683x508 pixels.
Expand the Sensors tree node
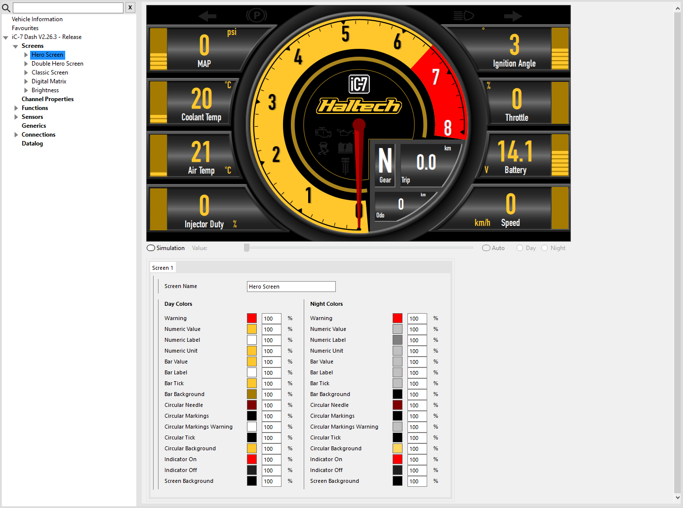click(16, 117)
